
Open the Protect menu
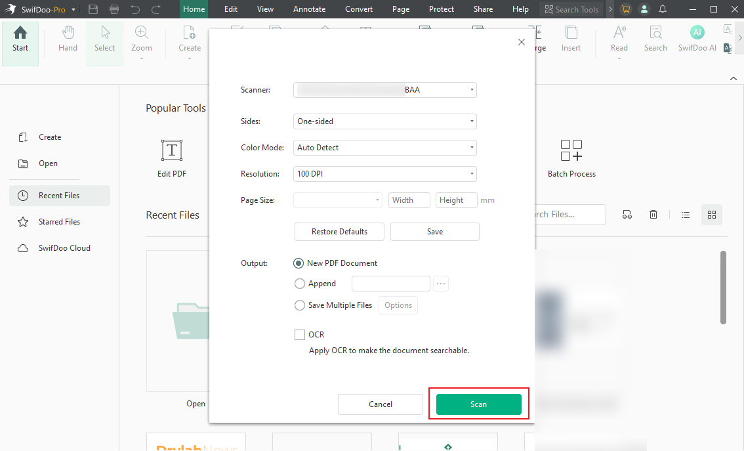coord(441,9)
